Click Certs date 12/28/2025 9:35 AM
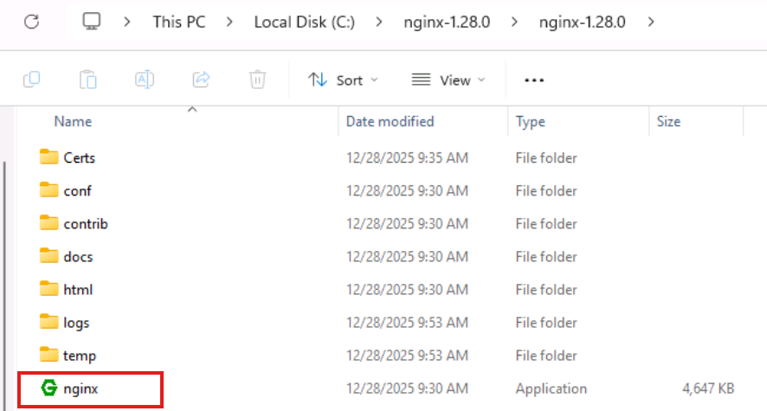 [407, 157]
